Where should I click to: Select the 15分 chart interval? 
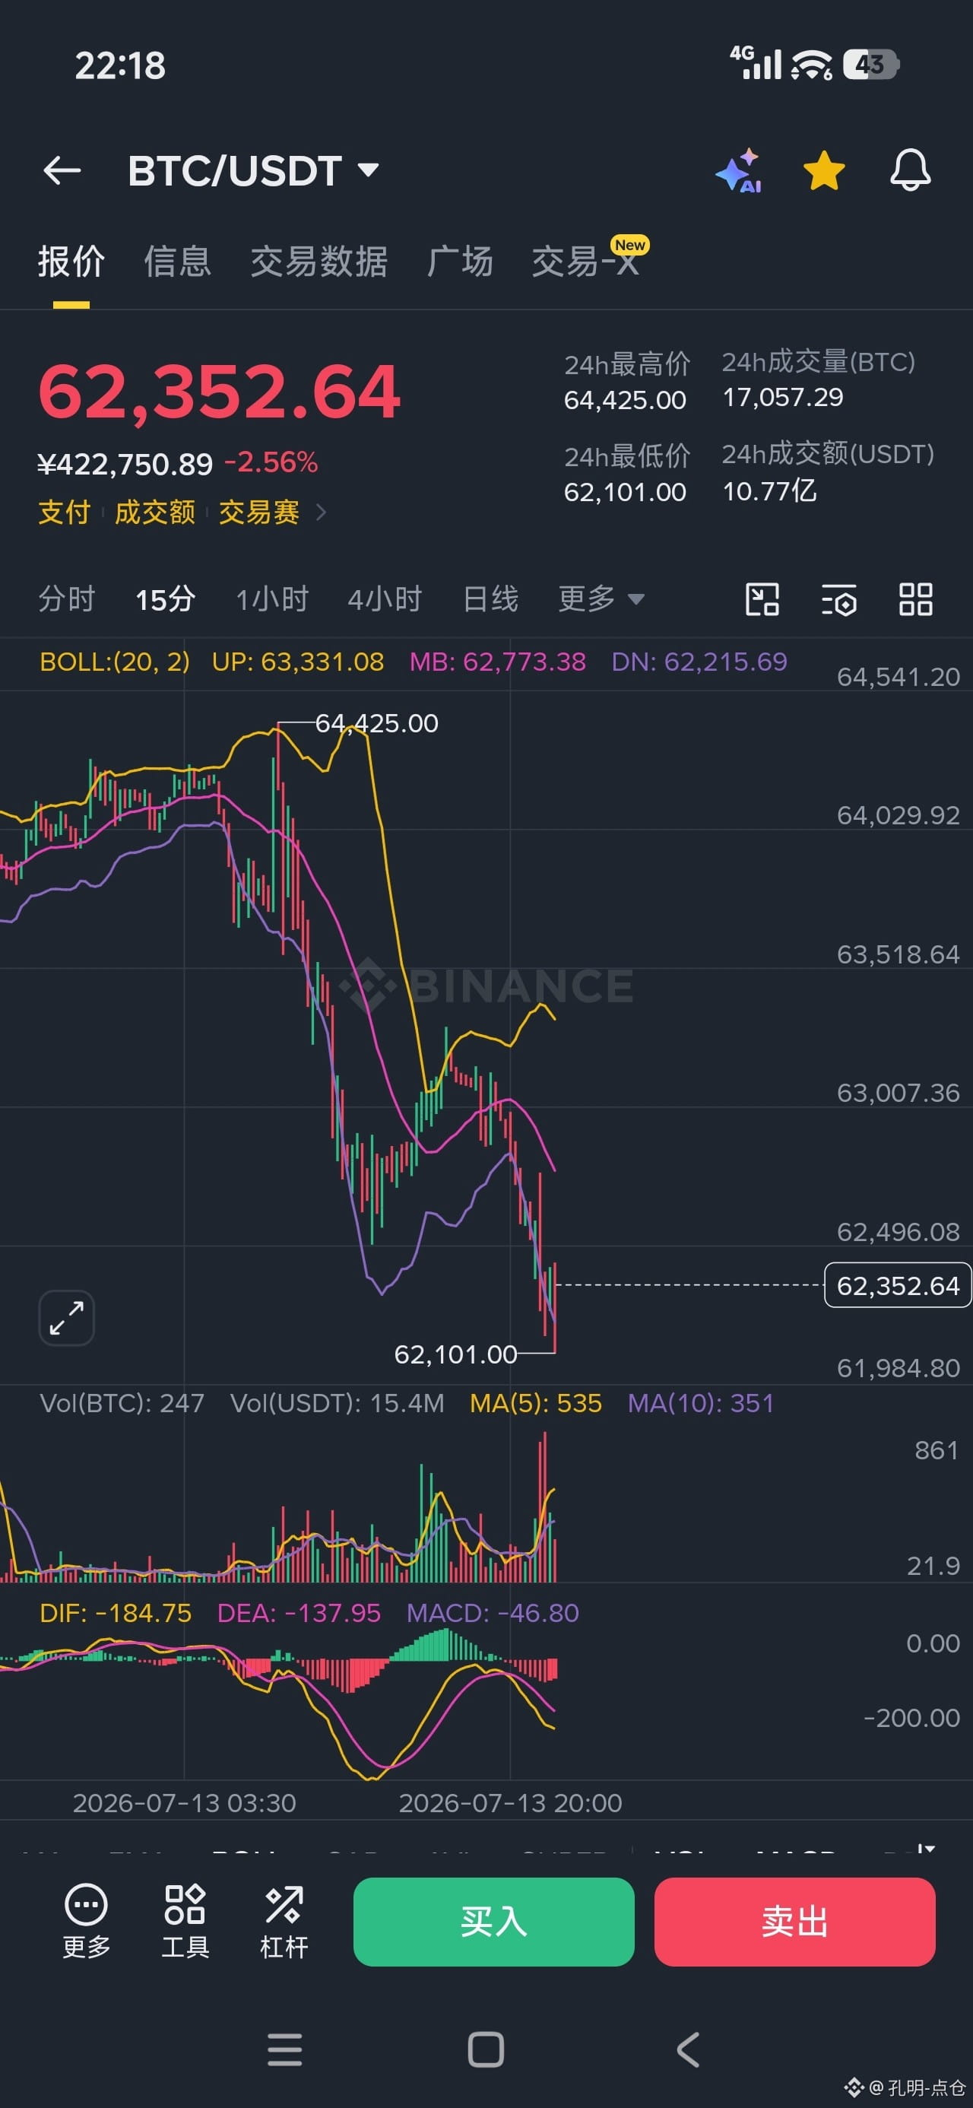[x=165, y=599]
